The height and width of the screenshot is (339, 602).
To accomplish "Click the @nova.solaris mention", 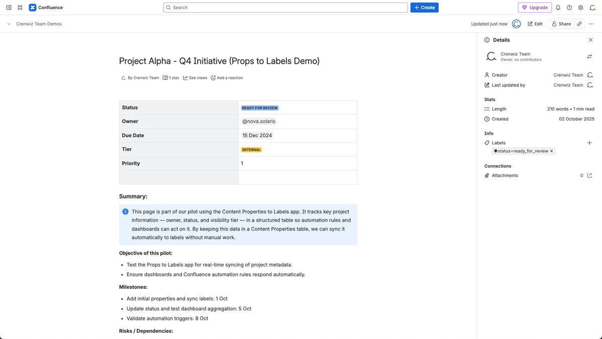I will (259, 121).
